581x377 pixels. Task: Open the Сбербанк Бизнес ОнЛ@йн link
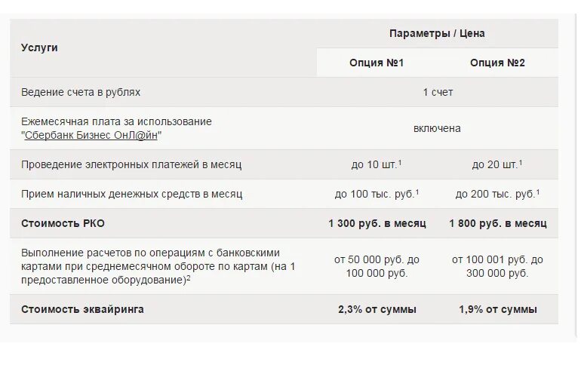pos(94,135)
